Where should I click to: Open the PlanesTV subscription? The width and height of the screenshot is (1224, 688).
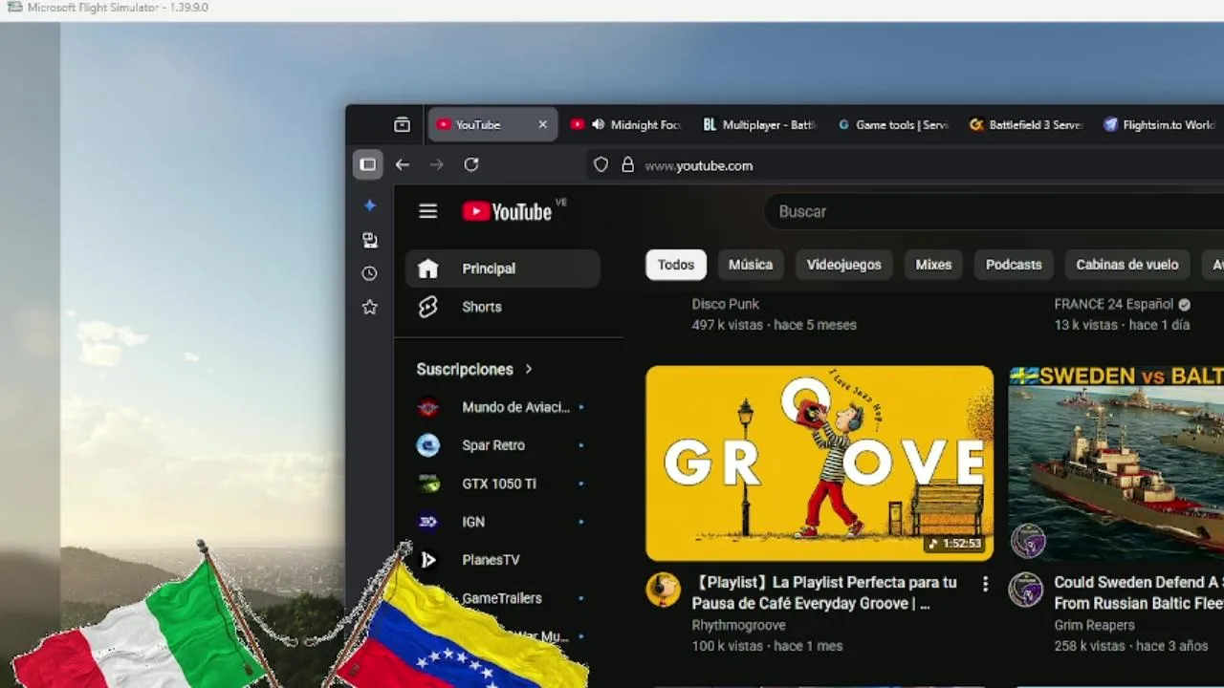[x=503, y=560]
